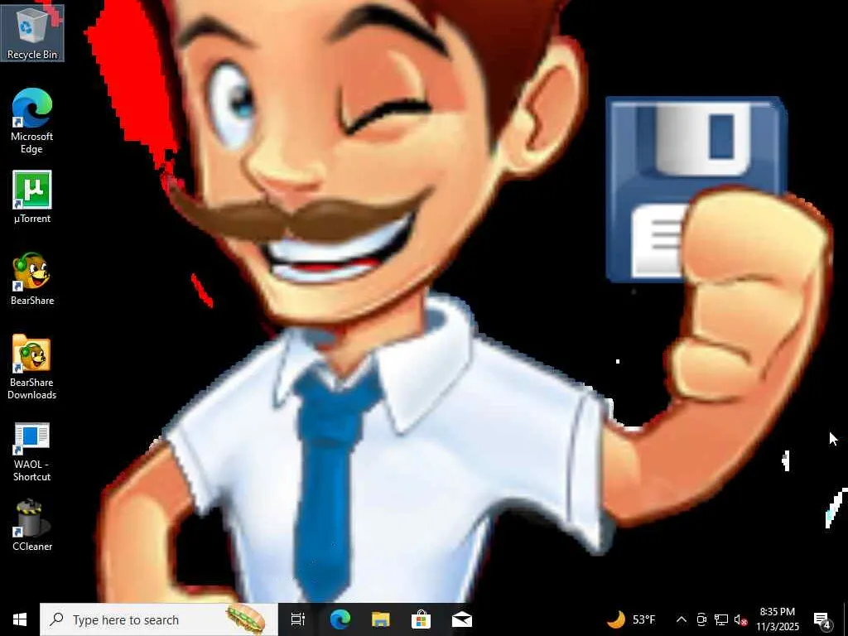848x636 pixels.
Task: Click the Meet Now tray icon
Action: coord(701,619)
